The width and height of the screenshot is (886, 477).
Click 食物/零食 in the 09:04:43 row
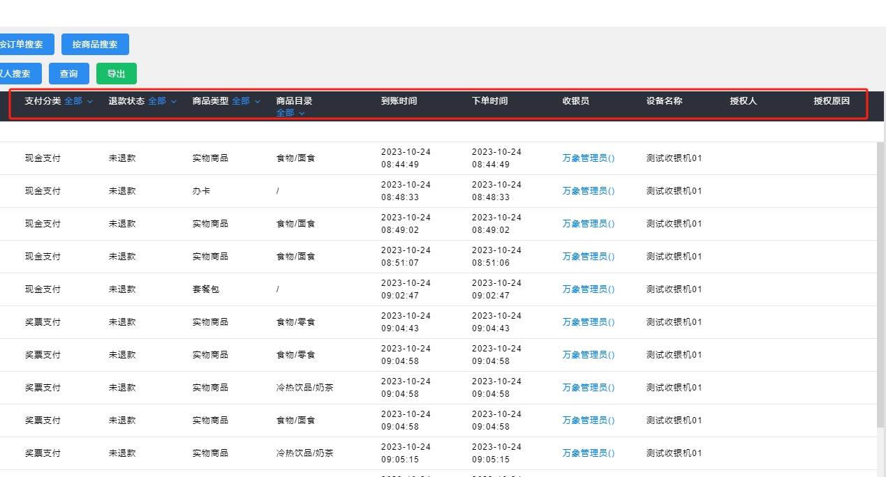tap(296, 322)
